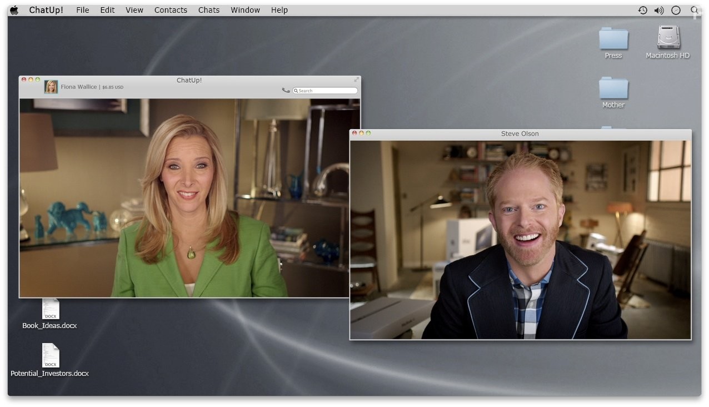Open the Chats menu

click(208, 9)
